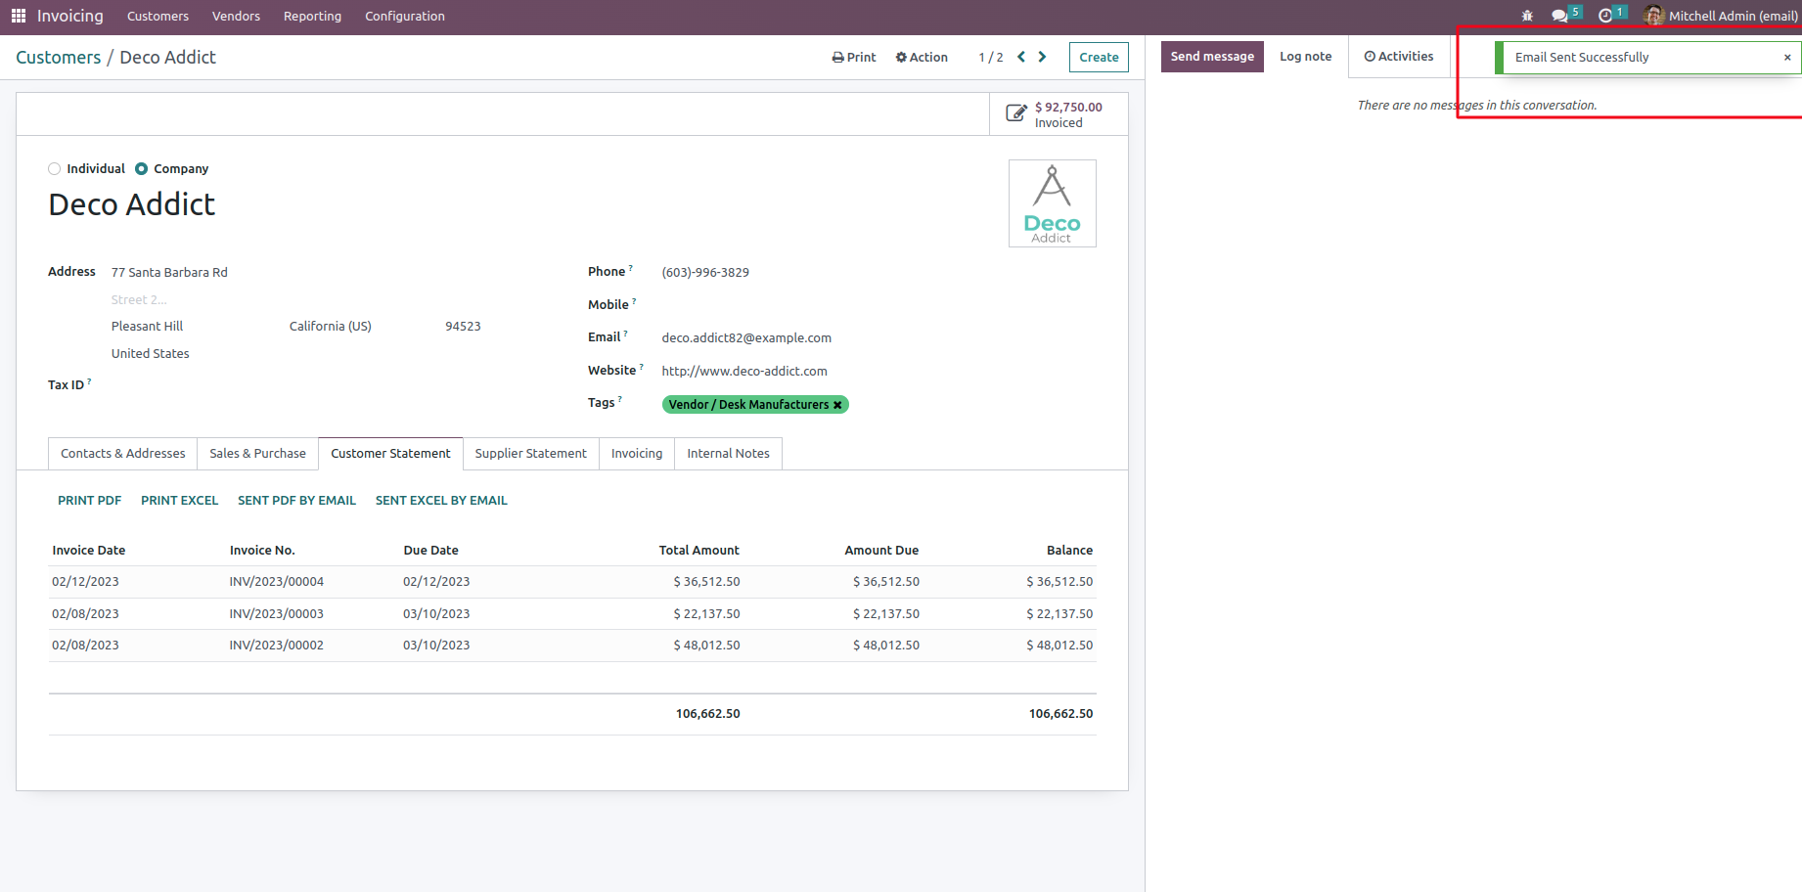Screen dimensions: 1802x892
Task: Open the Vendors menu
Action: [x=236, y=17]
